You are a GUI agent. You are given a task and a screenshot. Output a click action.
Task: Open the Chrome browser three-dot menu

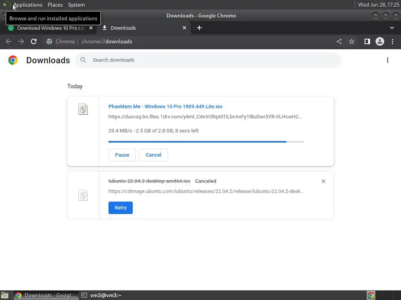click(392, 41)
